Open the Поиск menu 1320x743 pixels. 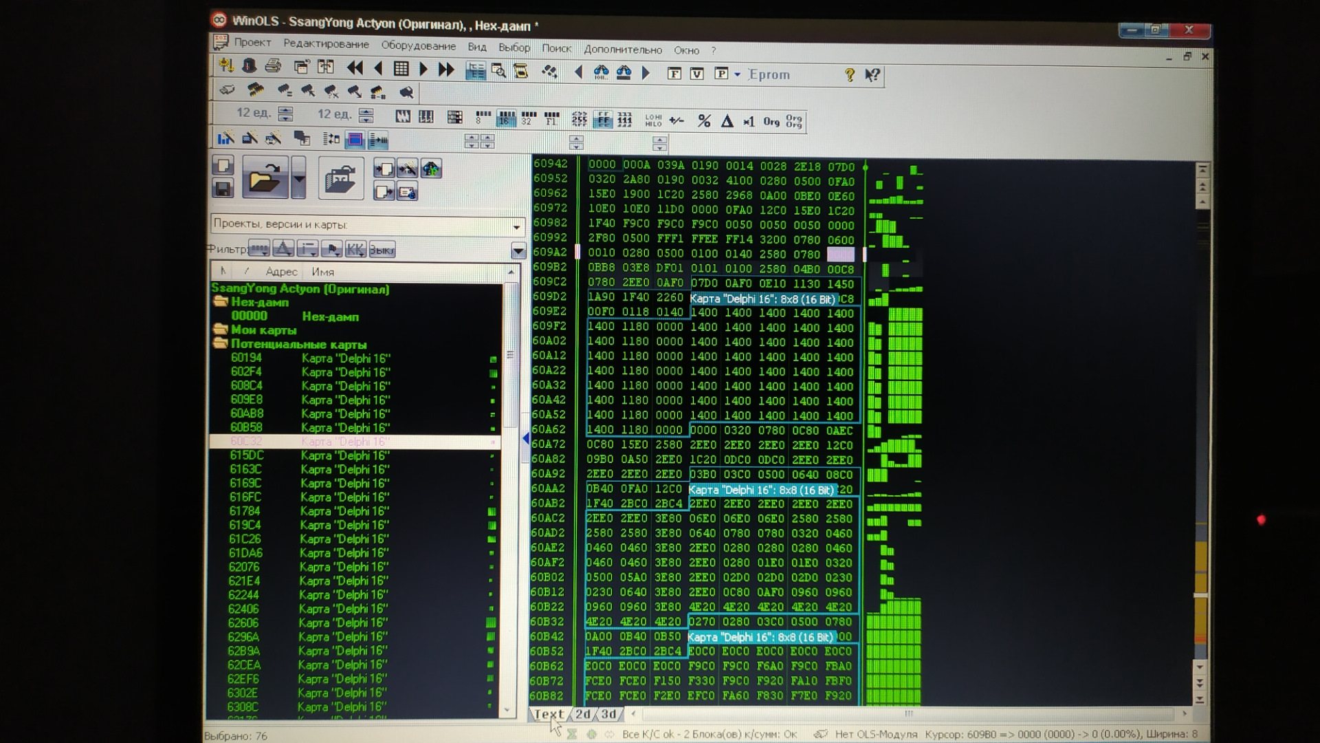(556, 48)
